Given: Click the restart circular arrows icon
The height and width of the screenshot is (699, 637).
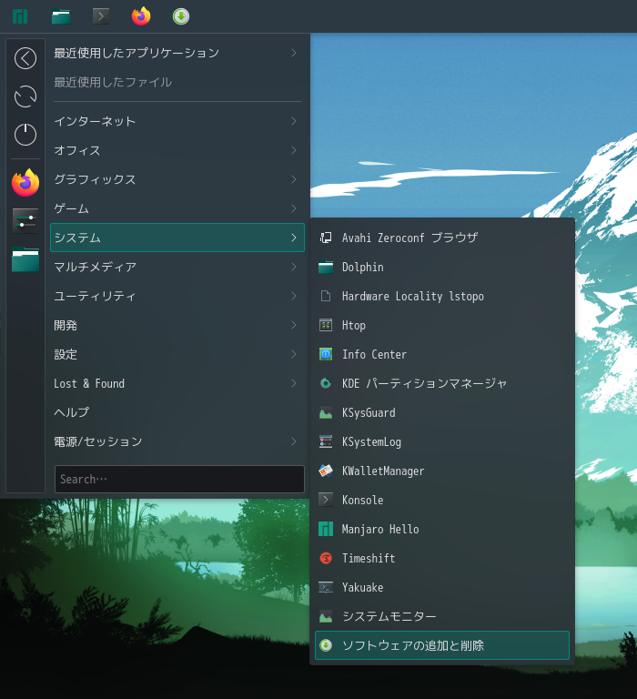Looking at the screenshot, I should click(25, 96).
